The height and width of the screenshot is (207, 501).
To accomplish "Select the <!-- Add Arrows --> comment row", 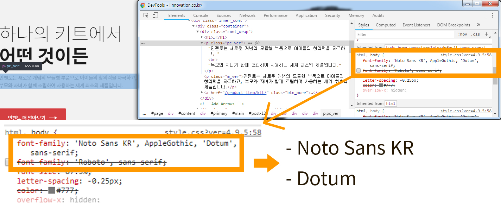I will [222, 104].
